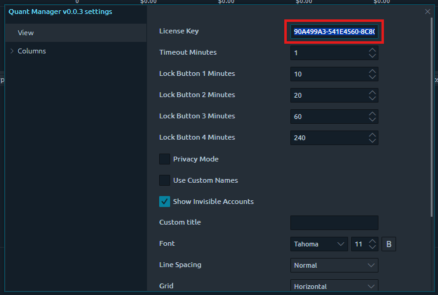
Task: Check Use Custom Names option
Action: tap(165, 180)
